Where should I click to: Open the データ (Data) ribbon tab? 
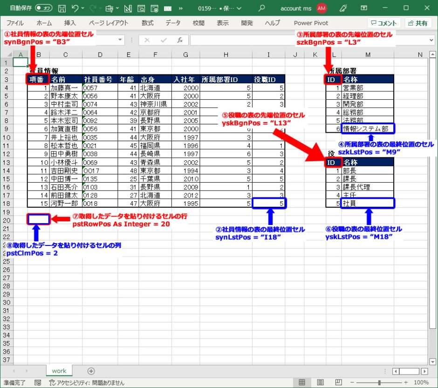(173, 23)
